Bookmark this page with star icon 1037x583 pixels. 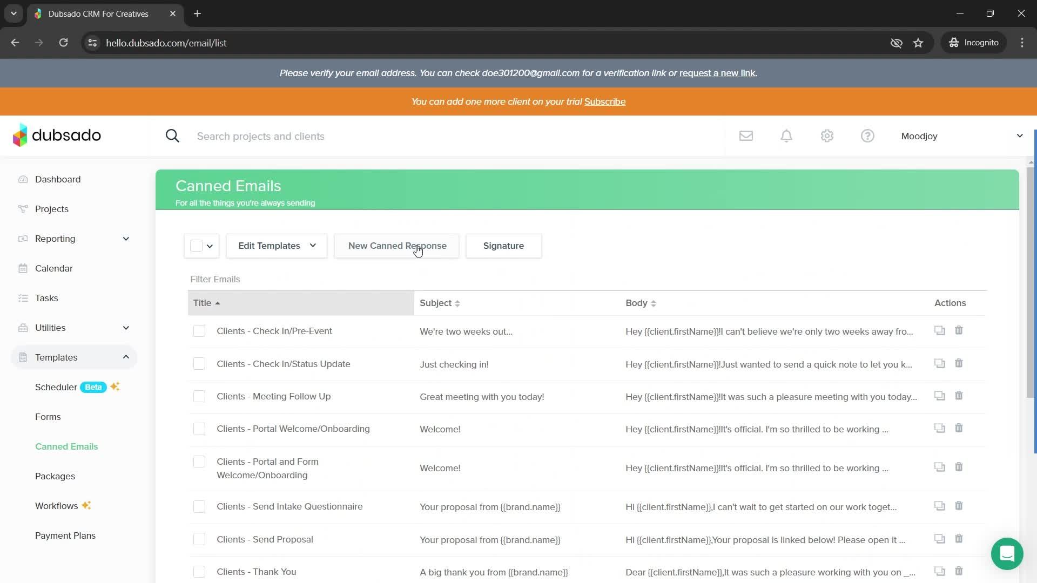click(x=918, y=43)
